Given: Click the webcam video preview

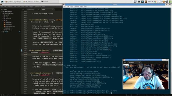Looking at the screenshot, I should [146, 76].
